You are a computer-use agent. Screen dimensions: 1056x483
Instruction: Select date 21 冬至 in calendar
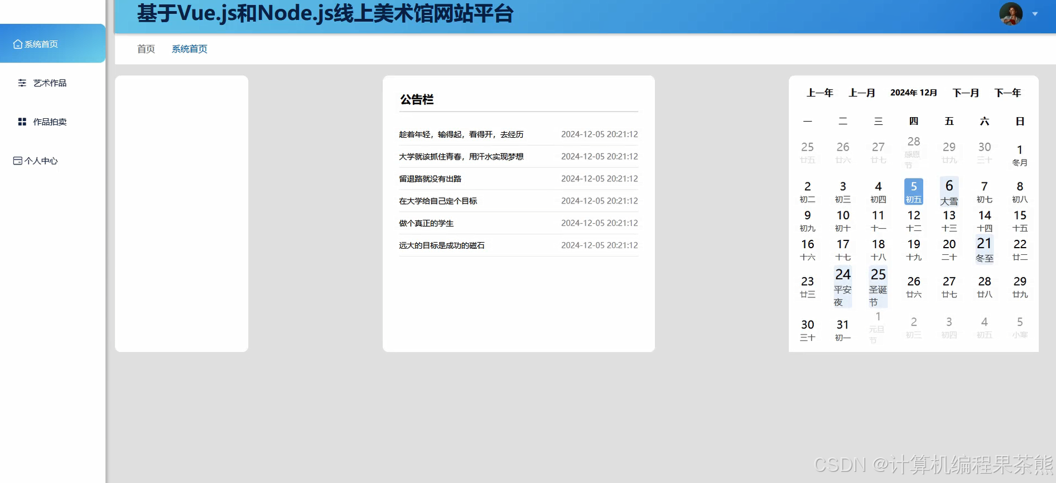(x=985, y=249)
